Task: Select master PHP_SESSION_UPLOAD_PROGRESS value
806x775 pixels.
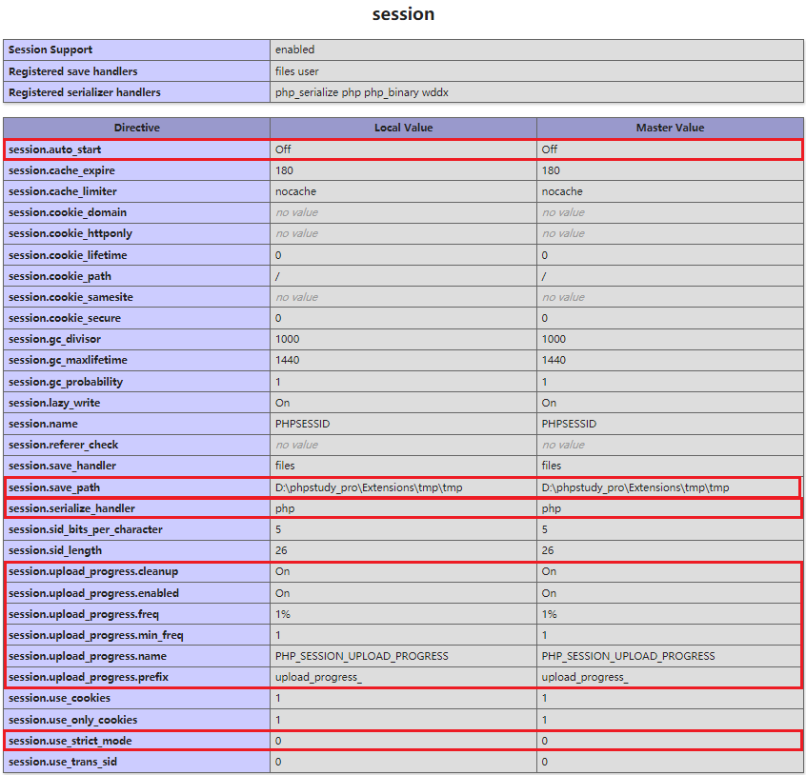Action: click(628, 657)
